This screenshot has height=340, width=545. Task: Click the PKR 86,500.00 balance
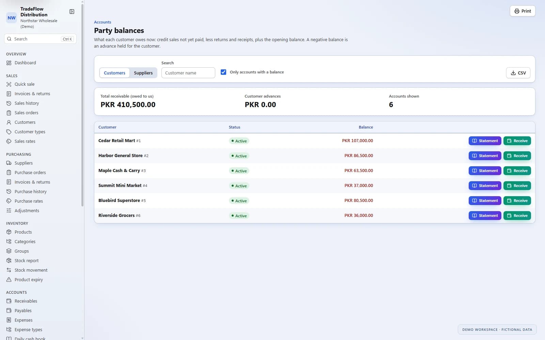[x=358, y=156]
